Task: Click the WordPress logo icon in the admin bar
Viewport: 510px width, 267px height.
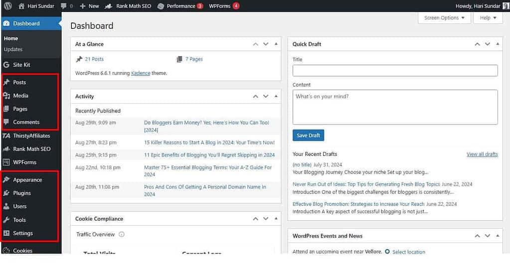Action: (7, 6)
